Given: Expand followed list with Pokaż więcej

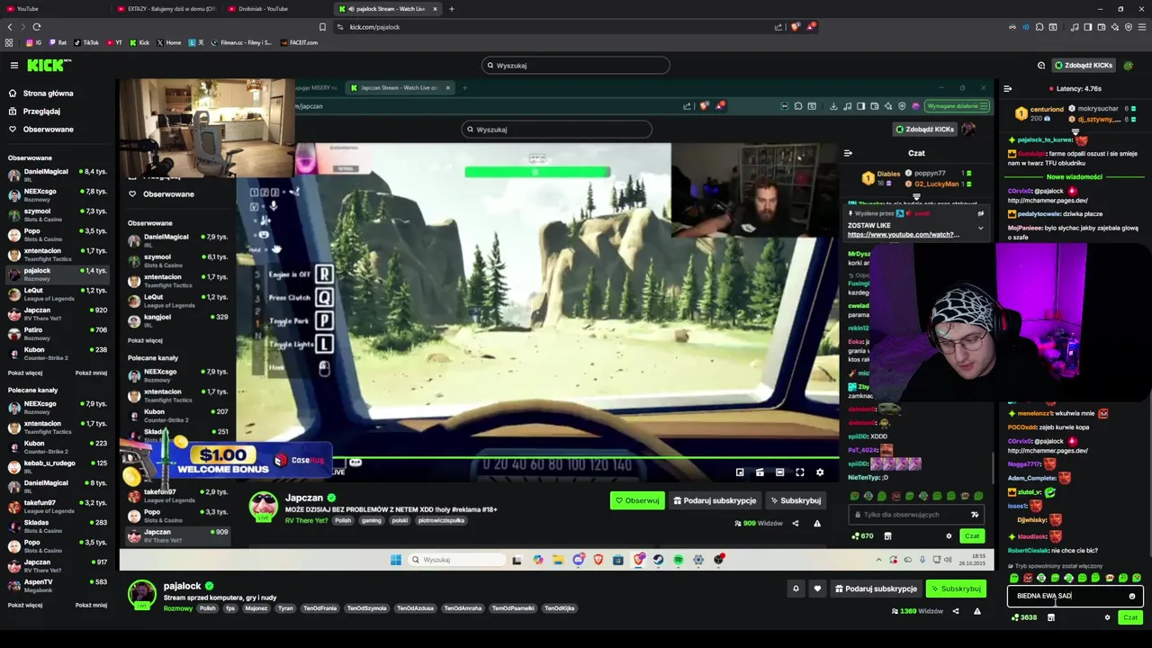Looking at the screenshot, I should [25, 373].
